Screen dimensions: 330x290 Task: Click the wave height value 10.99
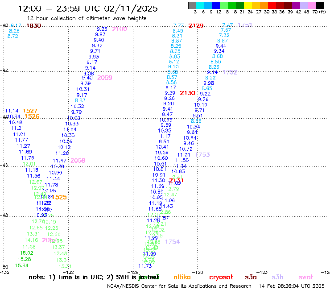click(x=166, y=120)
